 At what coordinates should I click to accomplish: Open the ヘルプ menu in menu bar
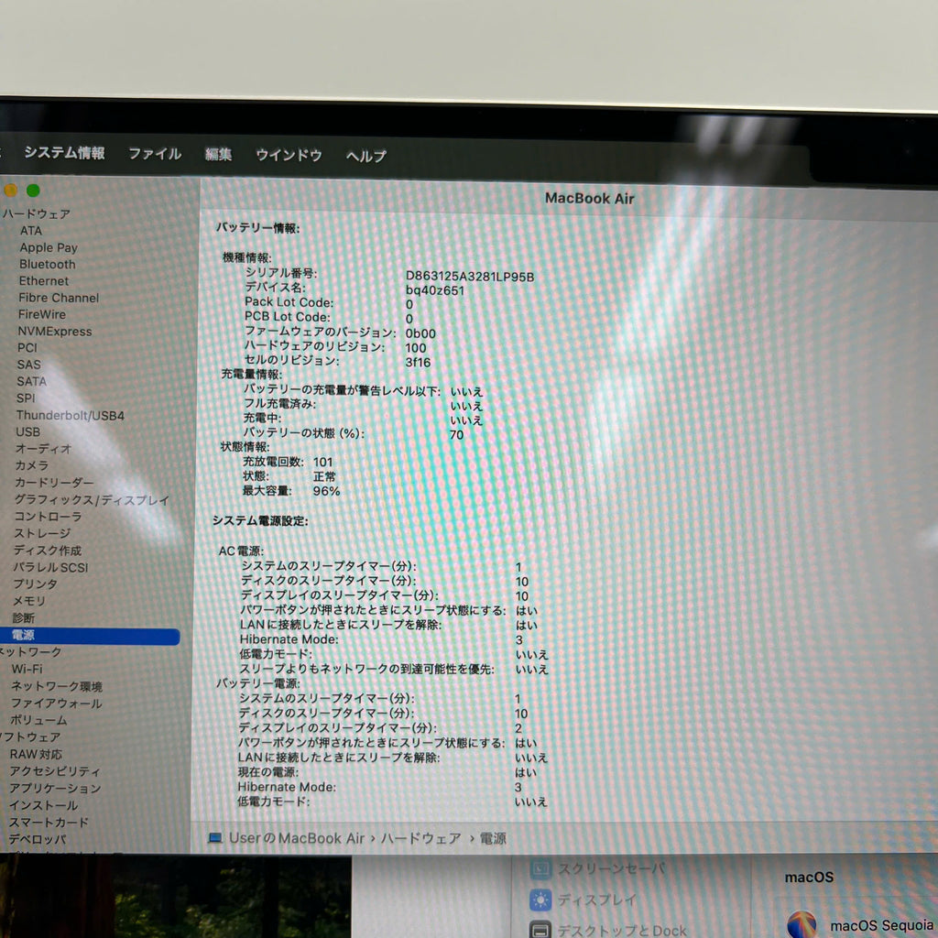pos(366,157)
